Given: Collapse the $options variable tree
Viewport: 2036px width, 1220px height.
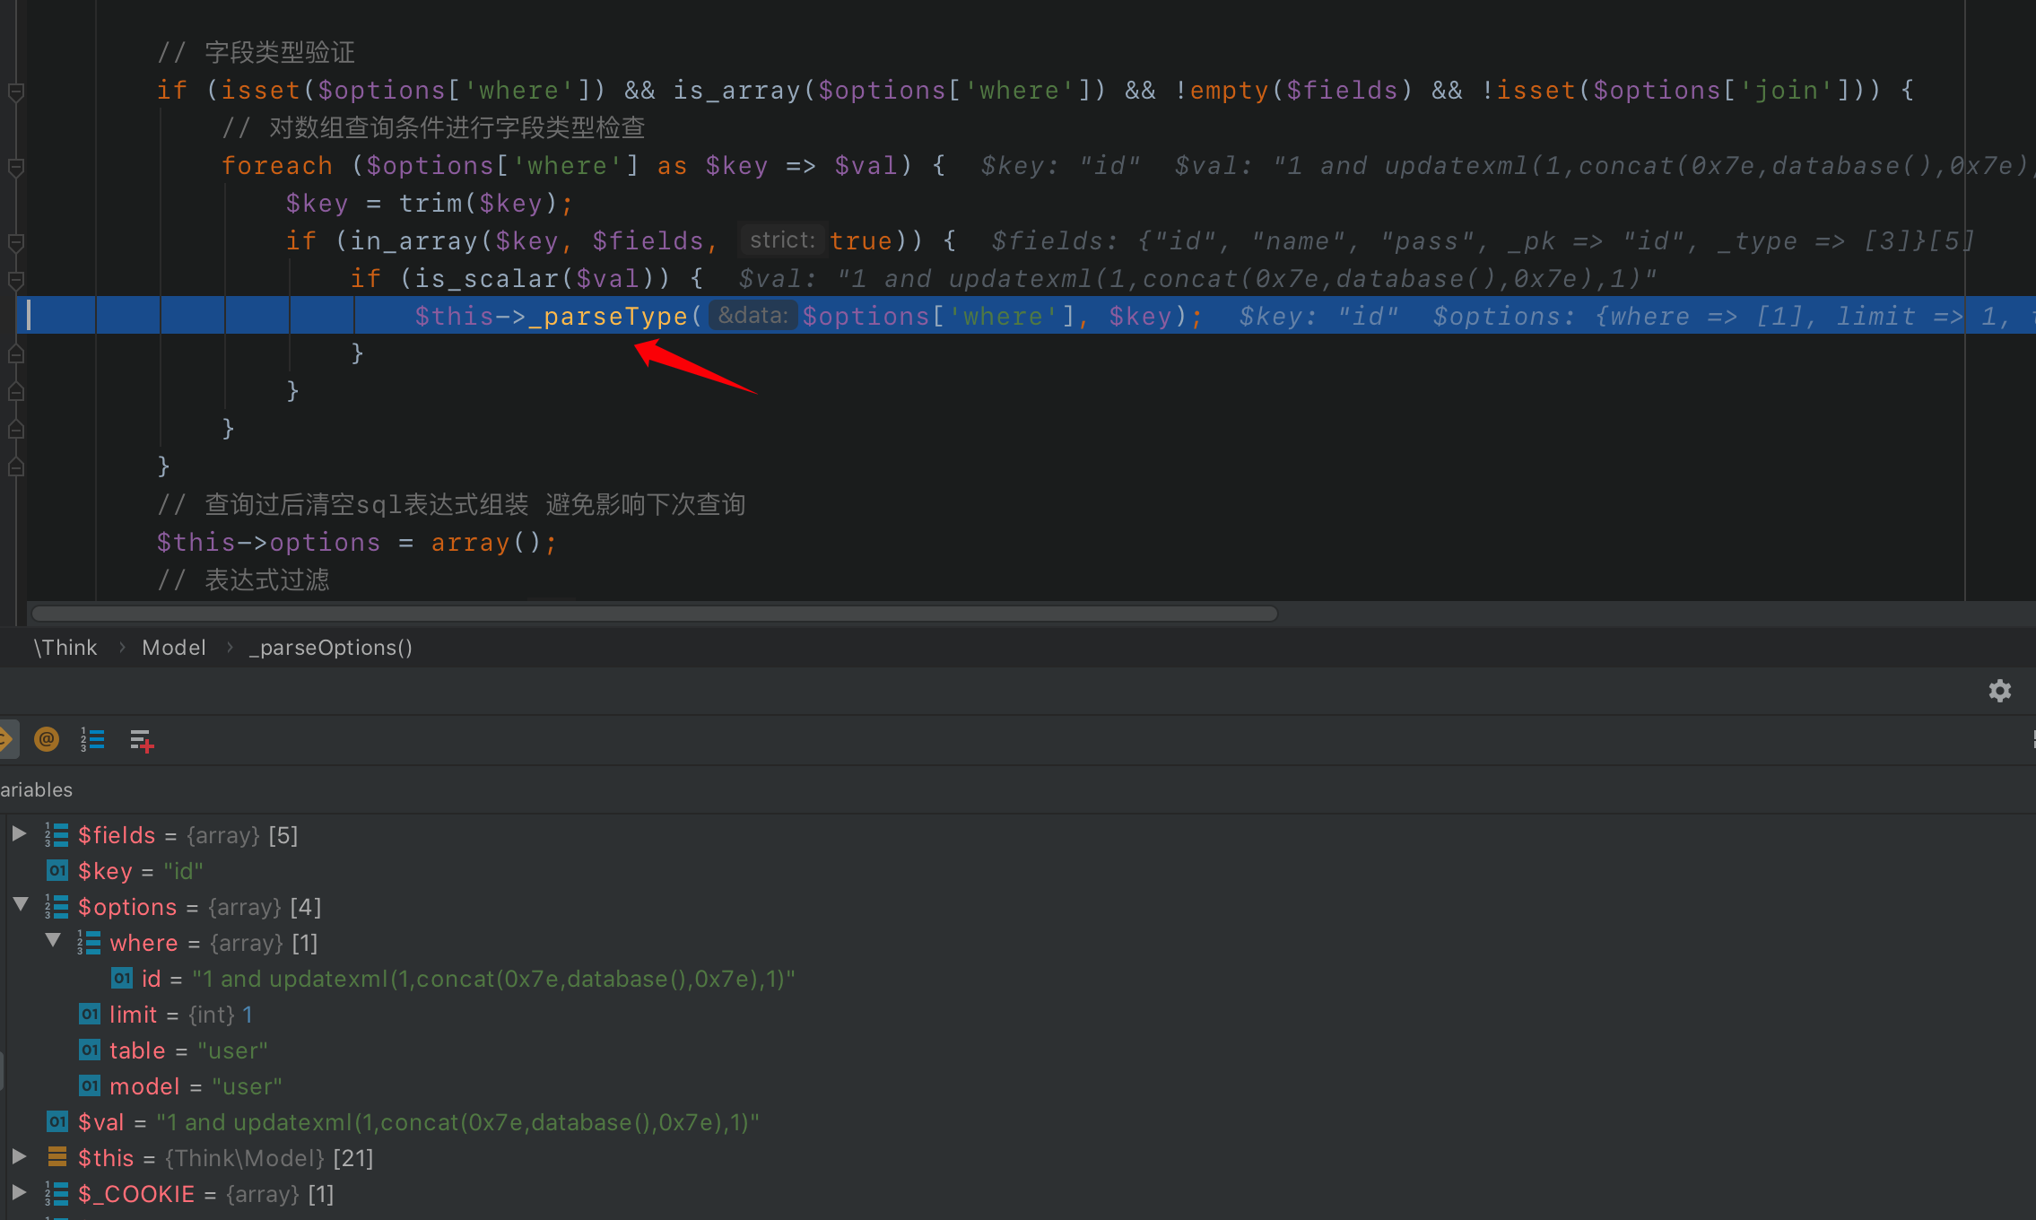Looking at the screenshot, I should click(20, 904).
